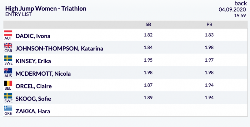Click the back link
The height and width of the screenshot is (127, 250).
pyautogui.click(x=240, y=3)
